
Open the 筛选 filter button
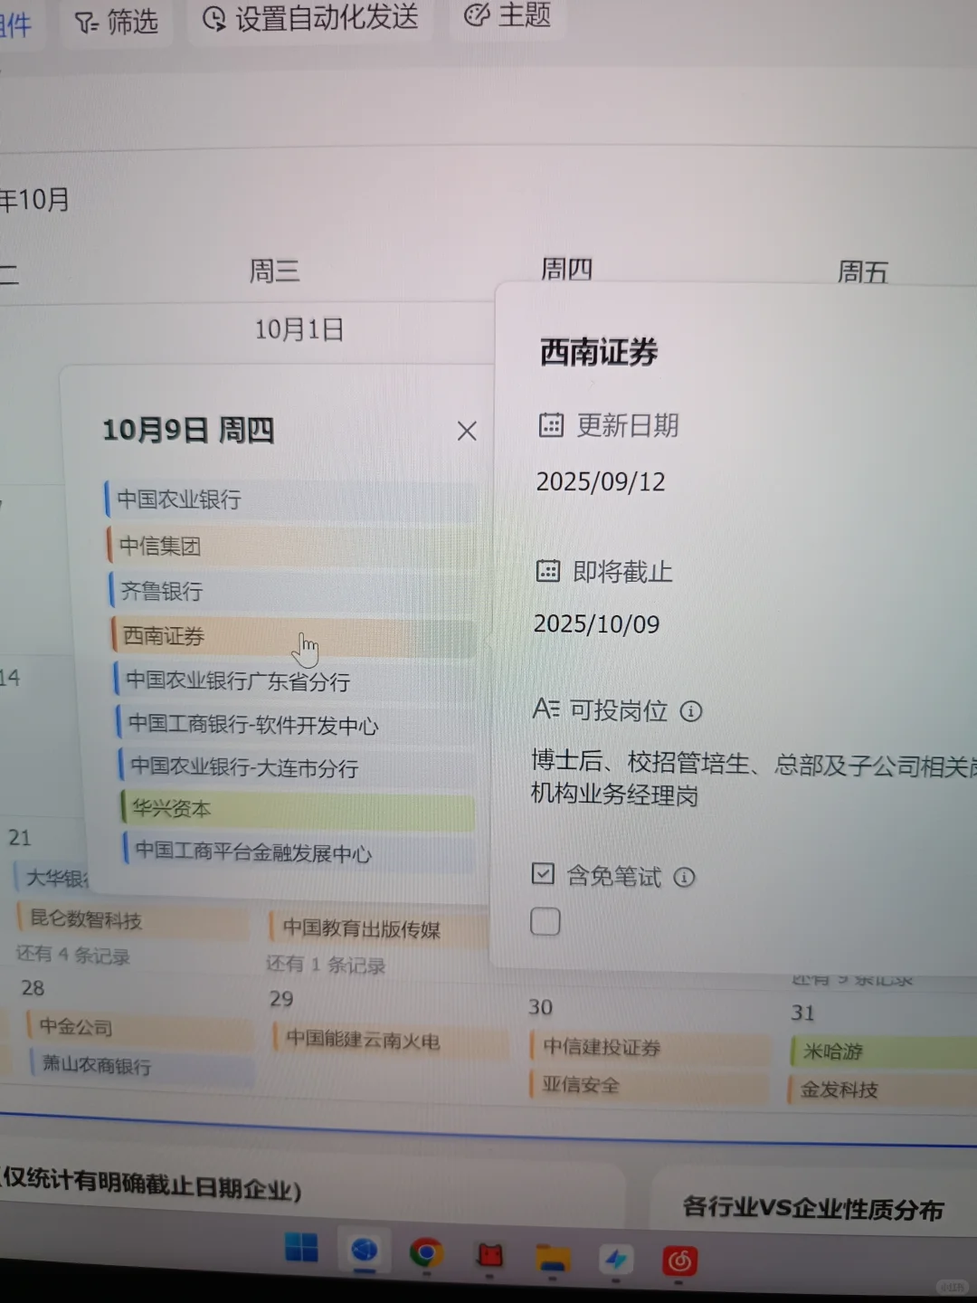point(117,21)
